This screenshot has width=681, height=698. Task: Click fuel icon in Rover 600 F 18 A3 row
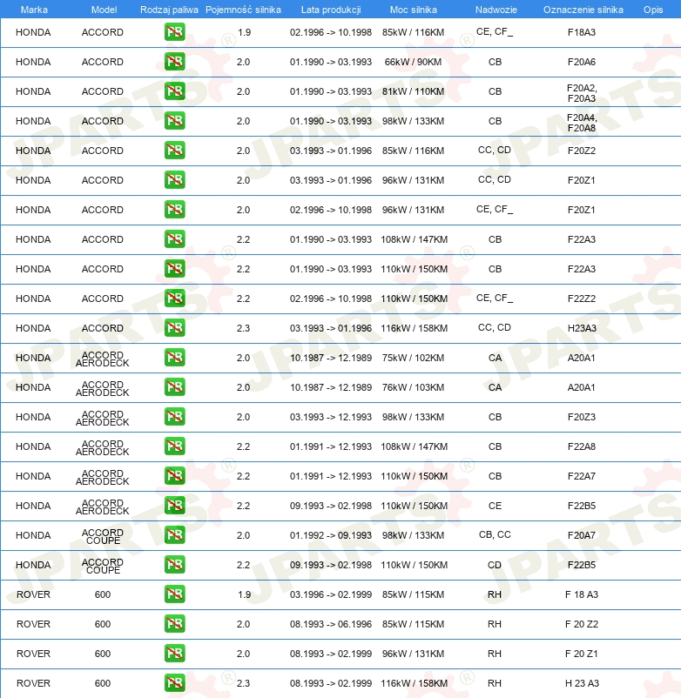pyautogui.click(x=174, y=594)
